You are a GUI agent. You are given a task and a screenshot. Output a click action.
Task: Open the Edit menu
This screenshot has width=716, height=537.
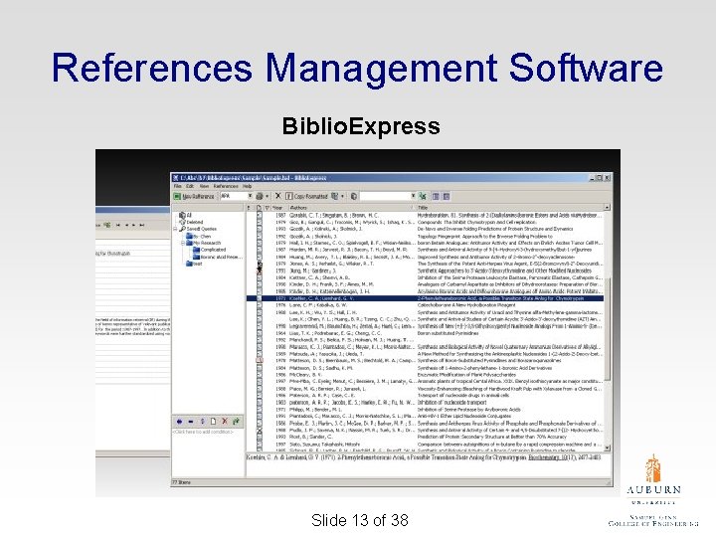click(190, 186)
